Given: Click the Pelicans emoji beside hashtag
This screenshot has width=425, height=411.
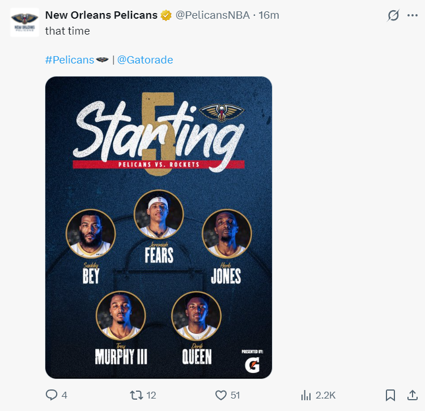Looking at the screenshot, I should click(103, 60).
